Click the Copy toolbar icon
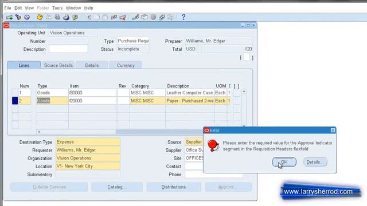This screenshot has width=367, height=206. click(97, 17)
